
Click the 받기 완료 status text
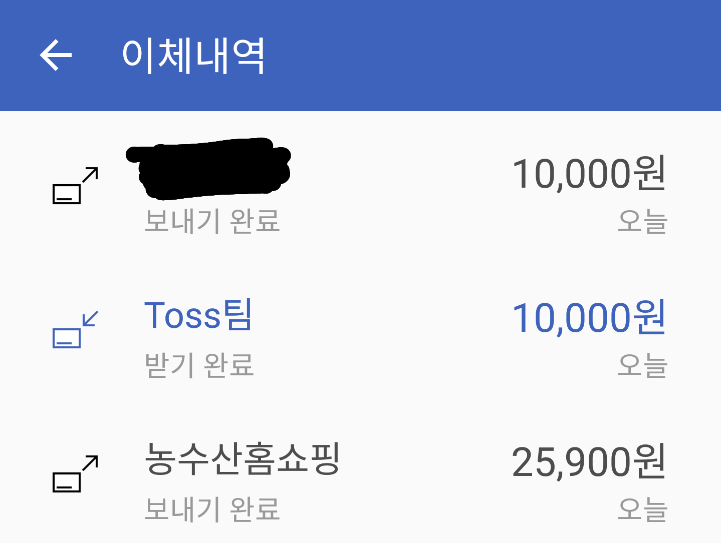(199, 365)
